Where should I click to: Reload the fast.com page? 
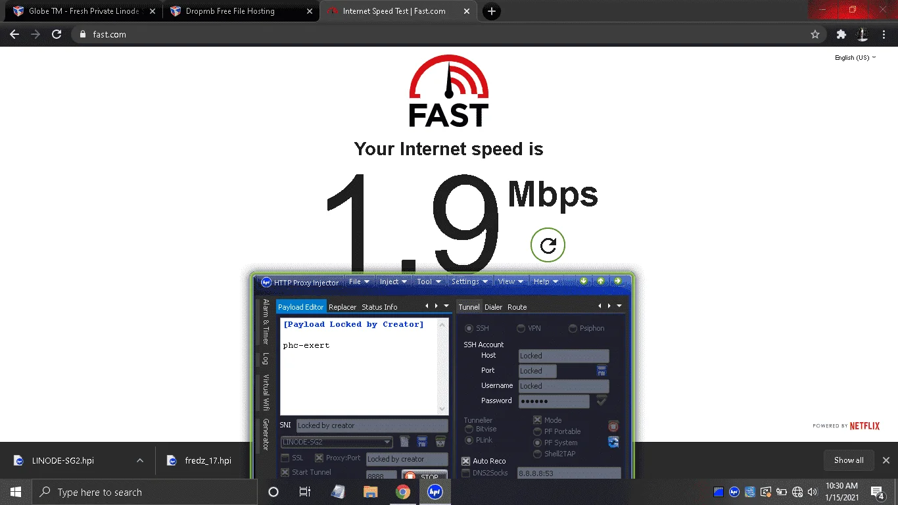pos(57,34)
